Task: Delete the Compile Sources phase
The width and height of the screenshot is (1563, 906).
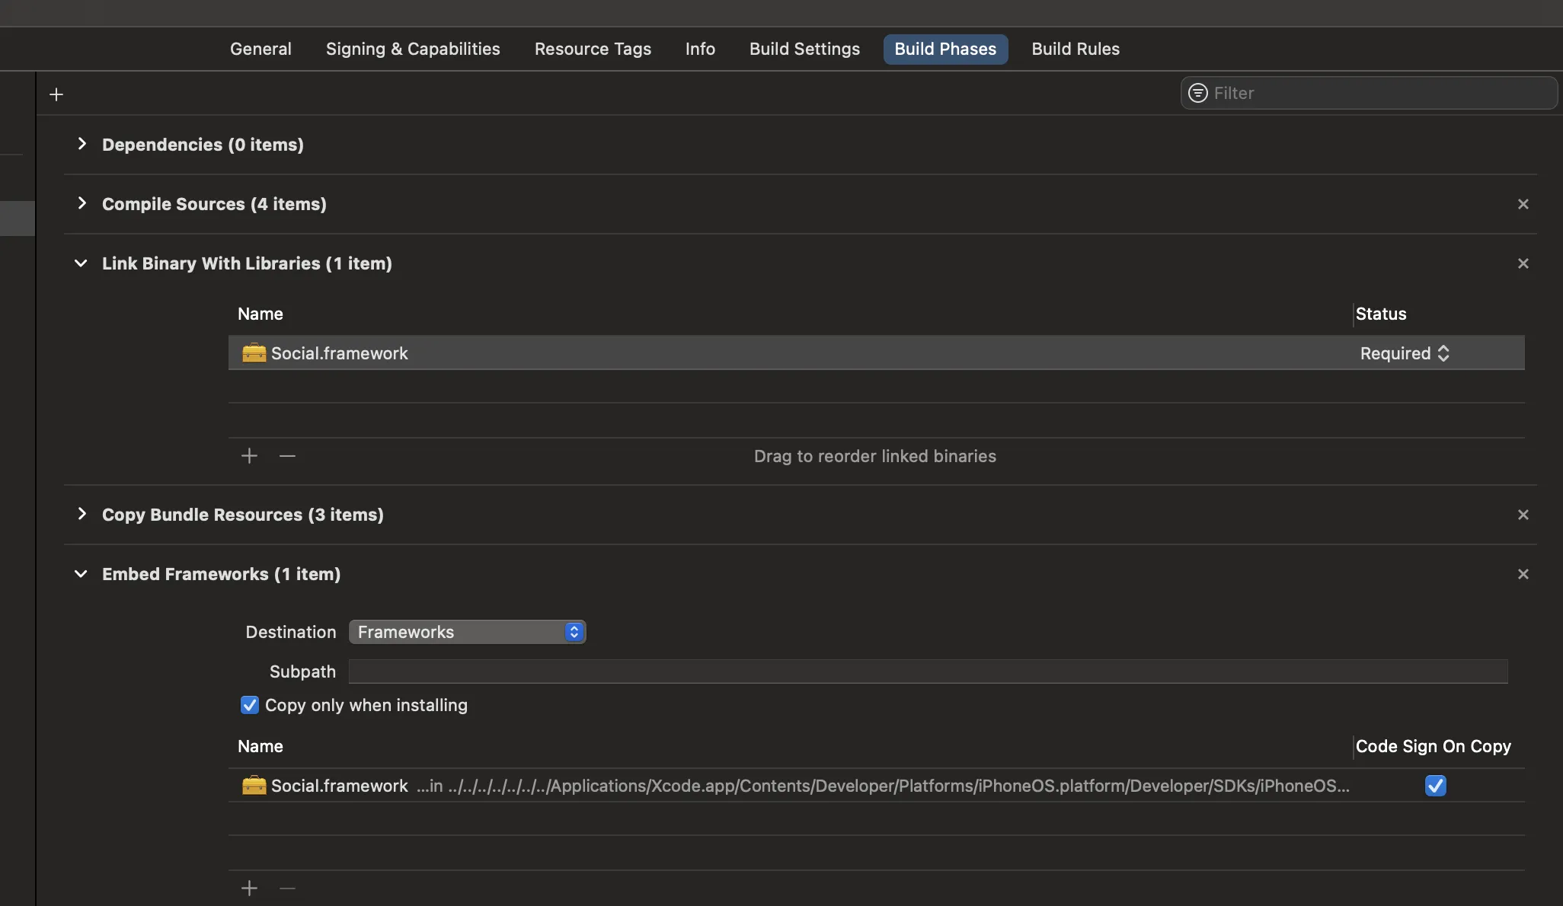Action: tap(1523, 204)
